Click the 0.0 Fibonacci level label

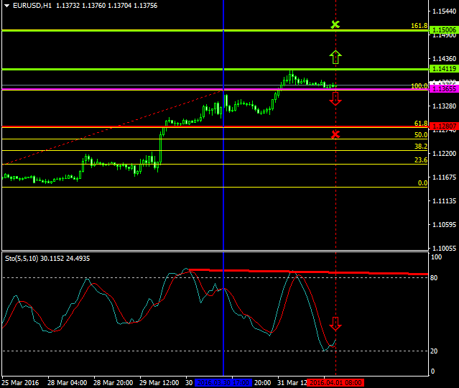(x=423, y=183)
